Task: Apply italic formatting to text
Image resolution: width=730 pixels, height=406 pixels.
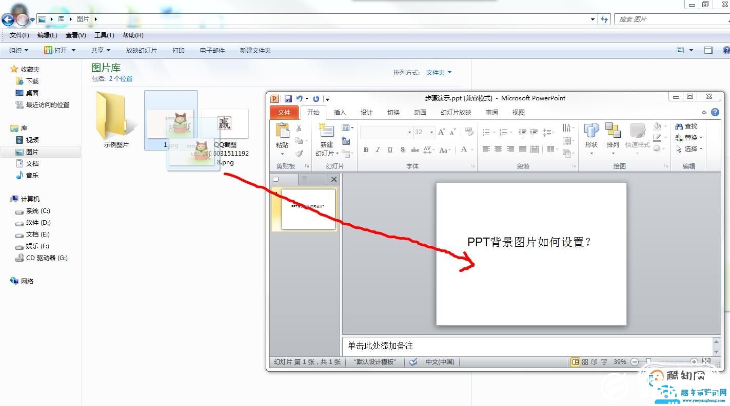Action: [x=378, y=149]
